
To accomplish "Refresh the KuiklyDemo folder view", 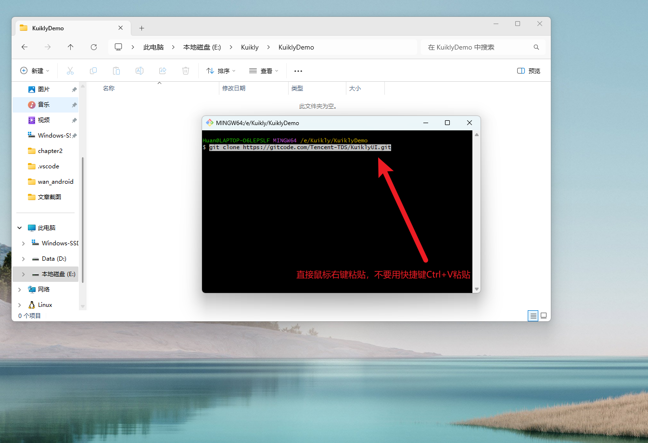I will (x=94, y=47).
